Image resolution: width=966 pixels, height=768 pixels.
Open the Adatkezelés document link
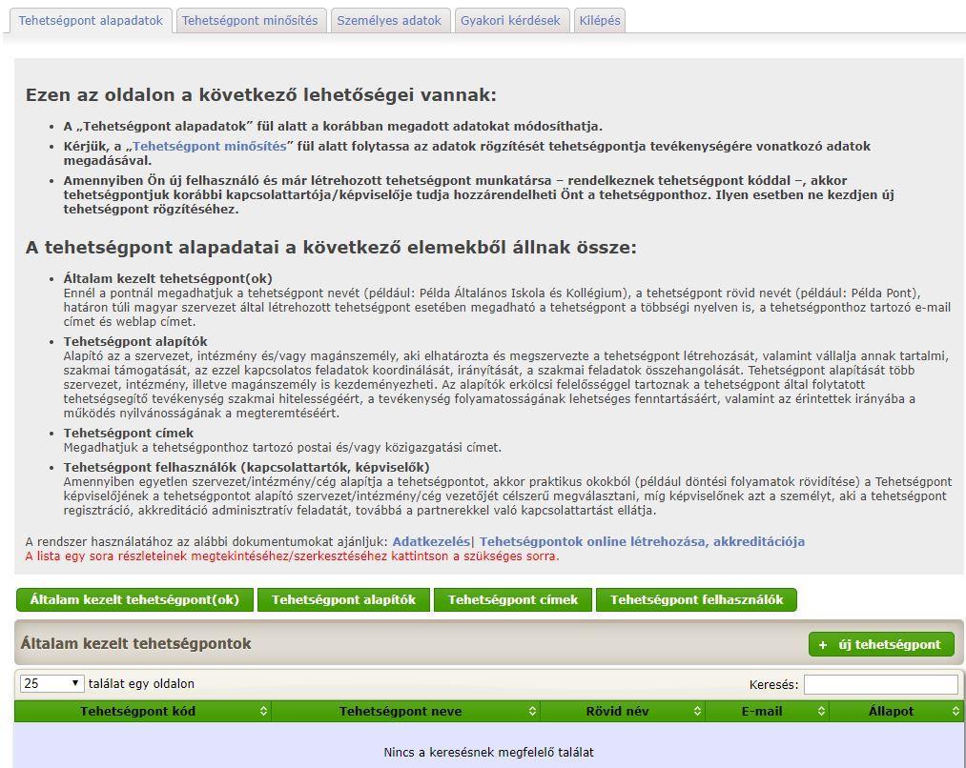(x=431, y=541)
